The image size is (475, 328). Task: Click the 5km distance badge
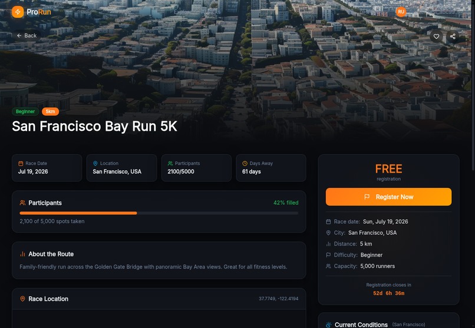pyautogui.click(x=50, y=111)
